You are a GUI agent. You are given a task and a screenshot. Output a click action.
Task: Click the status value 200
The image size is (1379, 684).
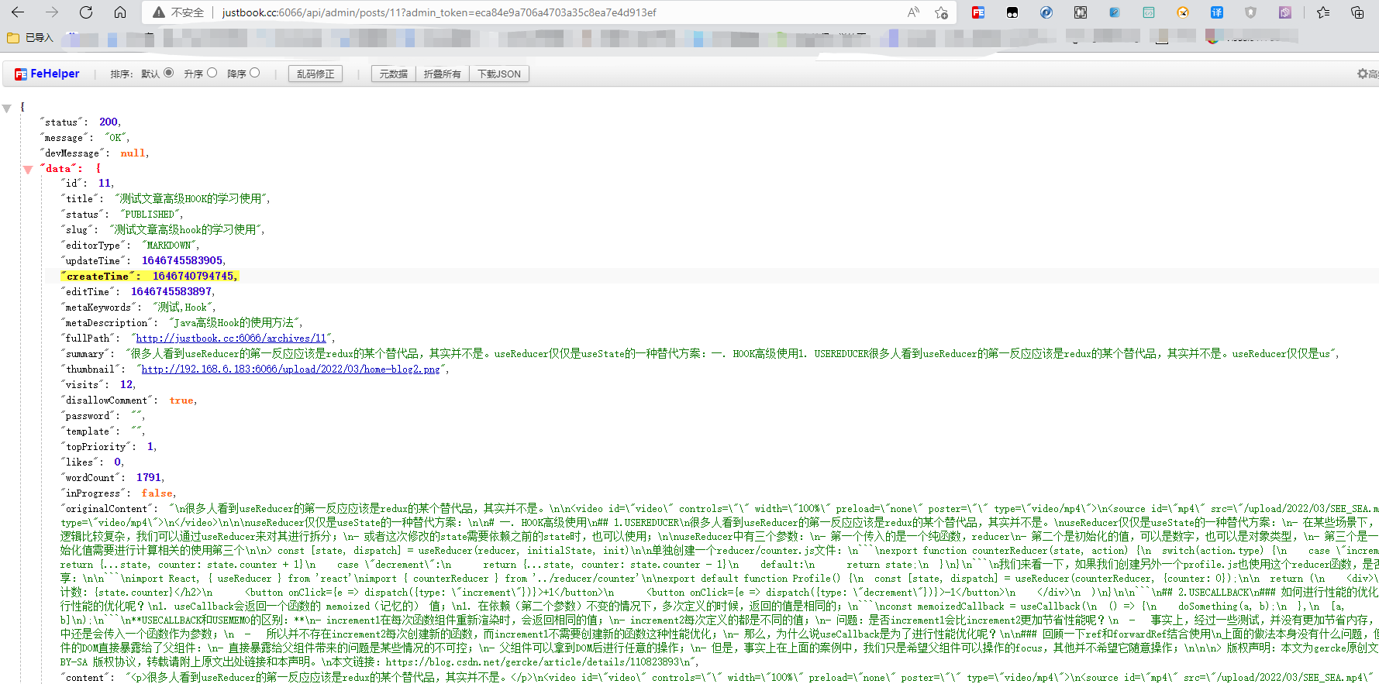[x=109, y=122]
